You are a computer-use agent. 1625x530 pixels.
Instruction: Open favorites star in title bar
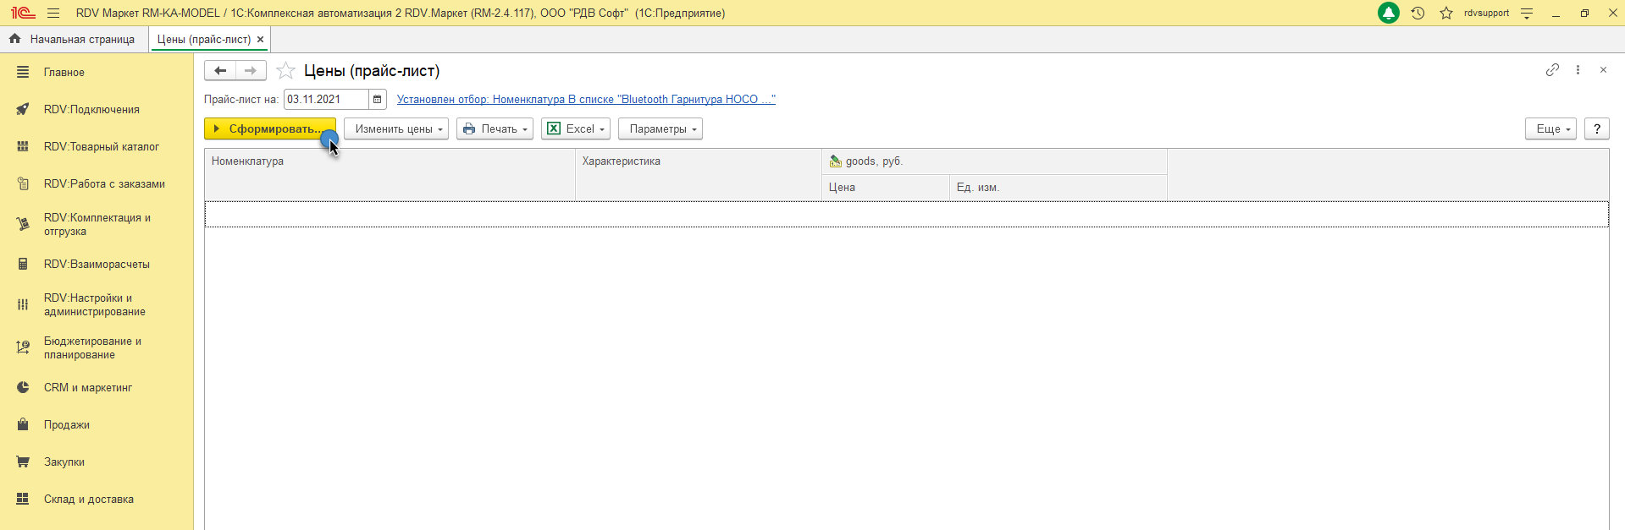[1446, 14]
